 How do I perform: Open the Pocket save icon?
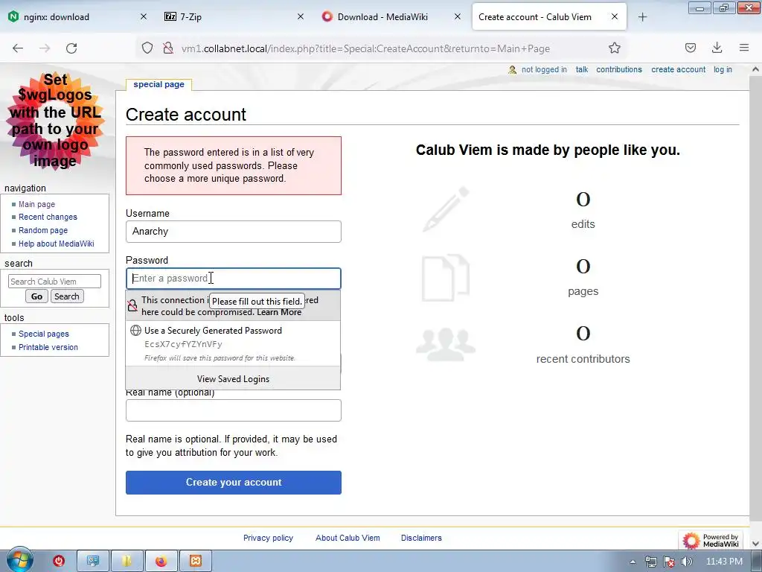(690, 48)
